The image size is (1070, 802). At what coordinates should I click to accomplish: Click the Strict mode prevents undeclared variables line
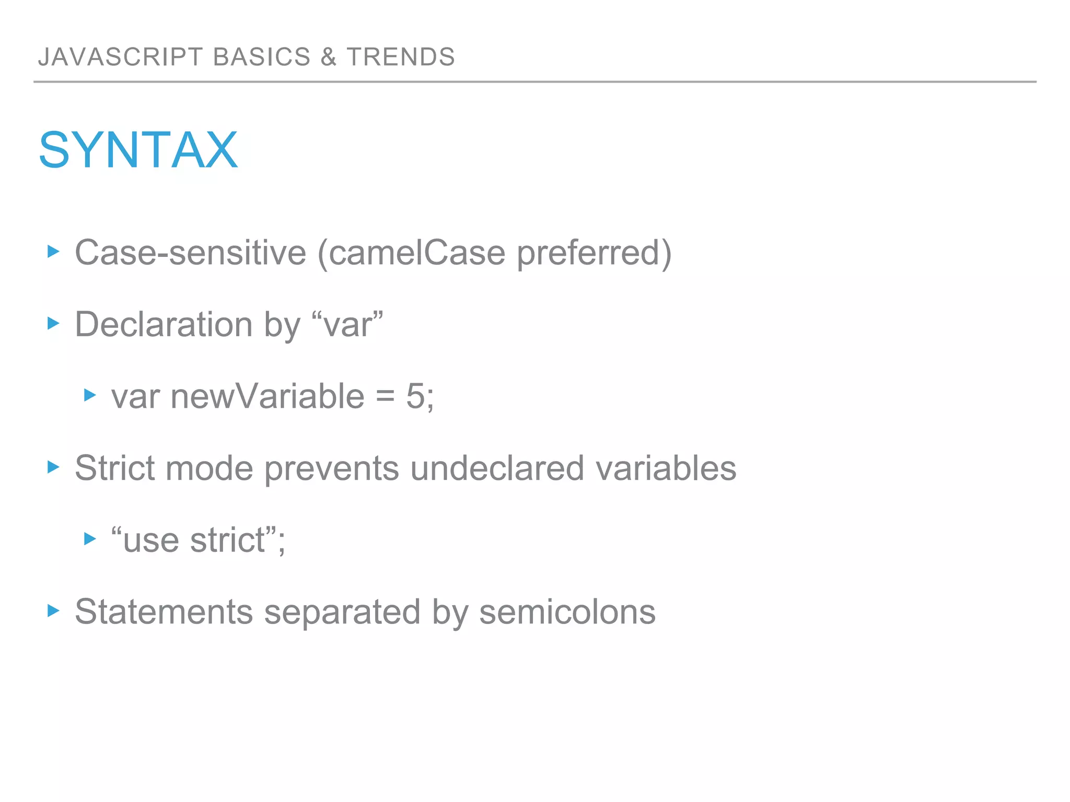pos(405,468)
